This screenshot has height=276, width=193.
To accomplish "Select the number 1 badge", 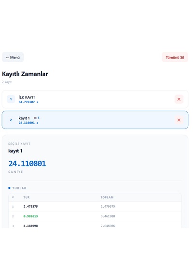I will click(11, 99).
